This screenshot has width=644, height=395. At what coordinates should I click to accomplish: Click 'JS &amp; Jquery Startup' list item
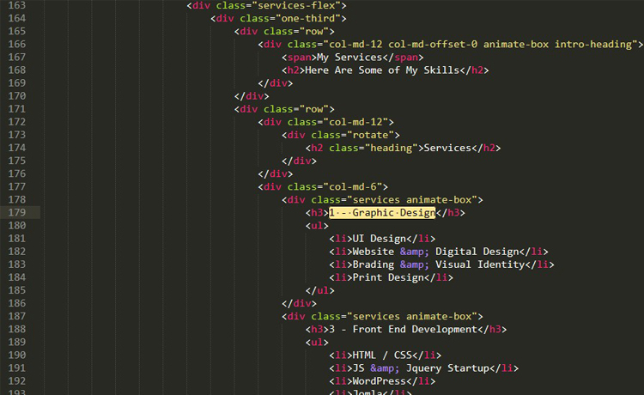pyautogui.click(x=421, y=368)
